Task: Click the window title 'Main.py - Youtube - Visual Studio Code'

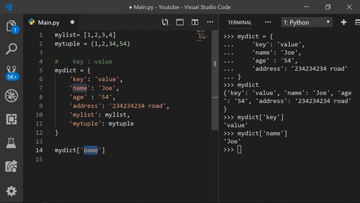Action: [182, 7]
